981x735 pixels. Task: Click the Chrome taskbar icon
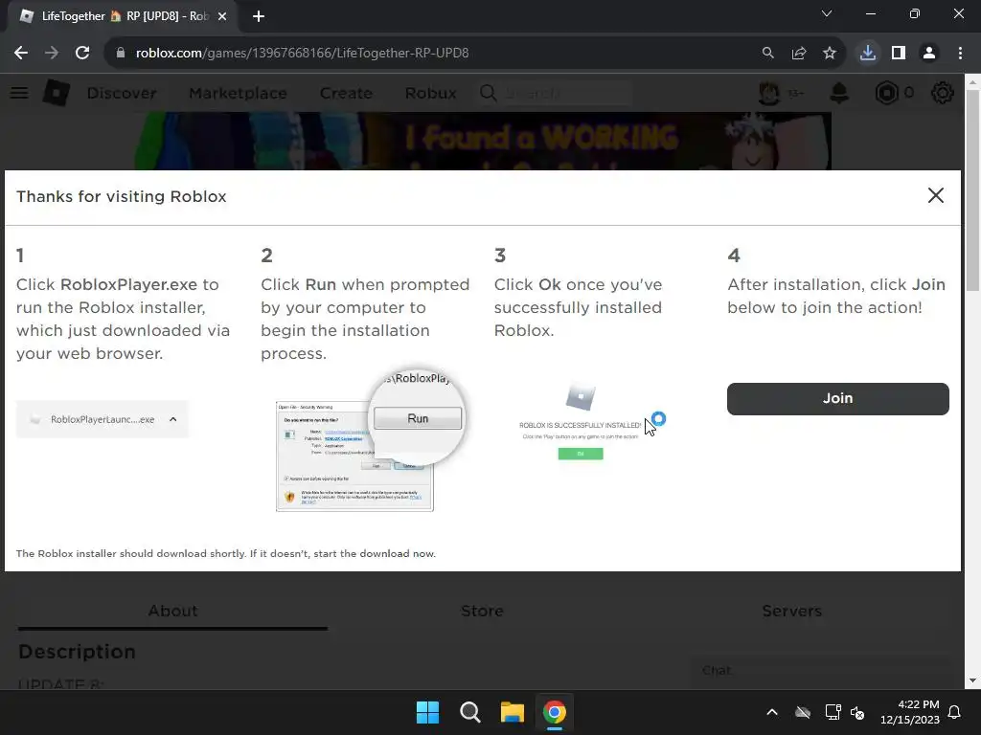(x=555, y=712)
